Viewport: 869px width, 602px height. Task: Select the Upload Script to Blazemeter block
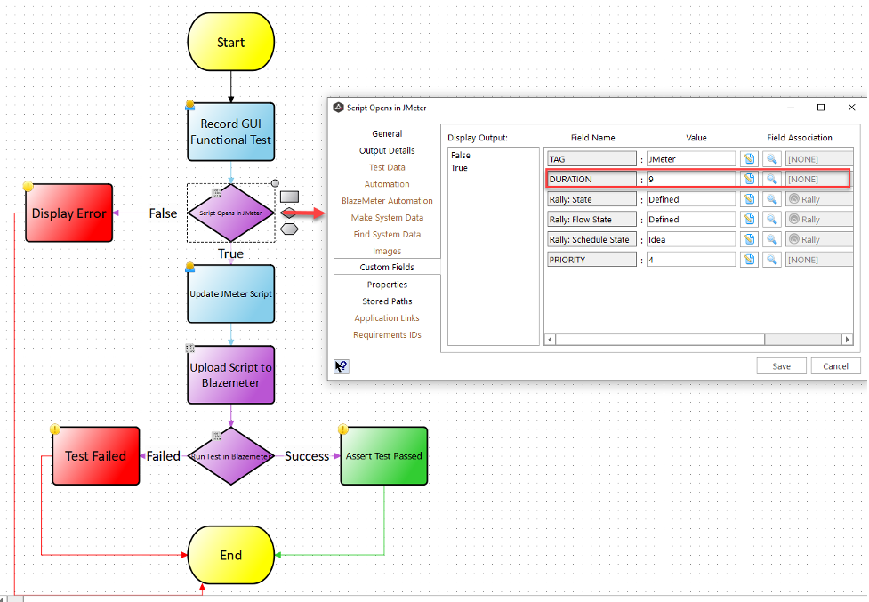pyautogui.click(x=230, y=375)
